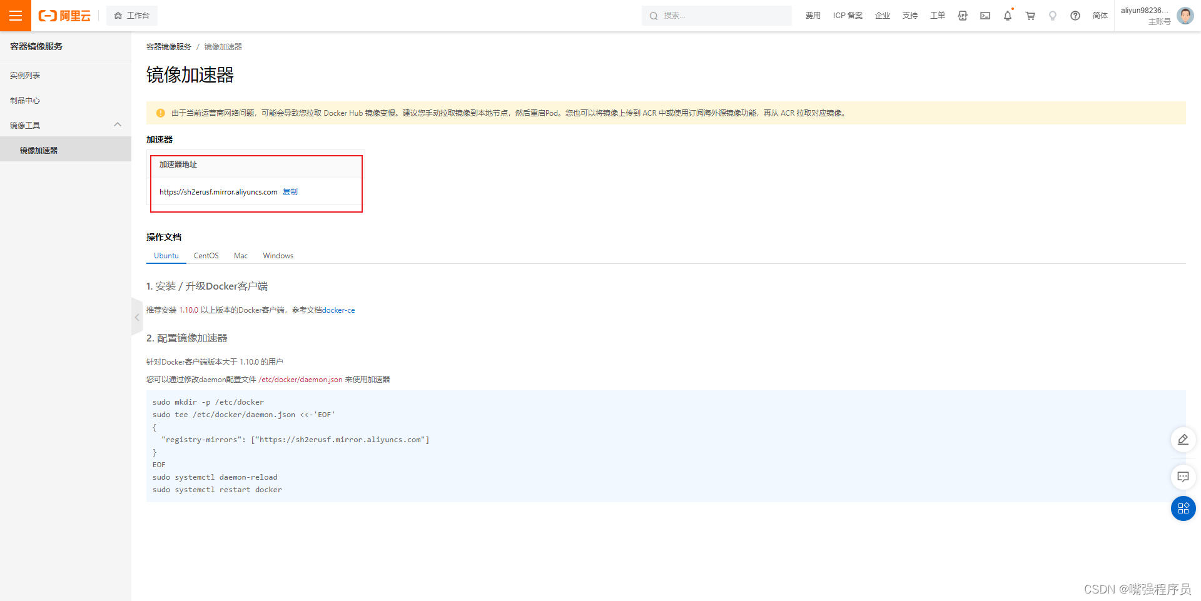This screenshot has height=601, width=1201.
Task: Click the 容器镜像服务 breadcrumb link
Action: (169, 47)
